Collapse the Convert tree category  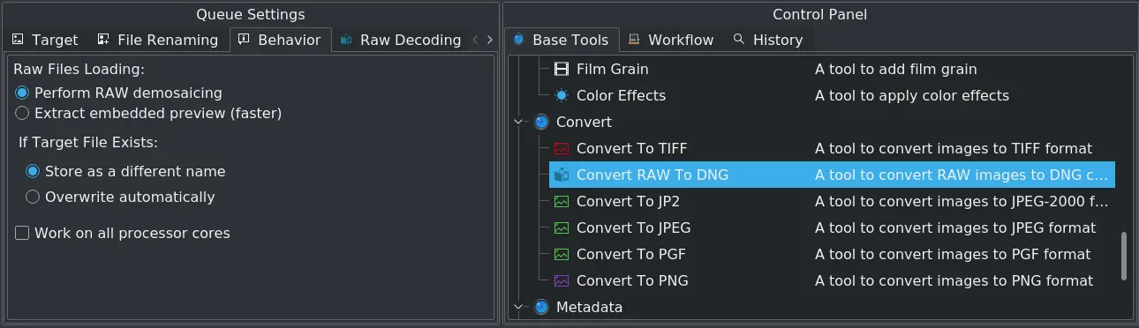tap(519, 122)
